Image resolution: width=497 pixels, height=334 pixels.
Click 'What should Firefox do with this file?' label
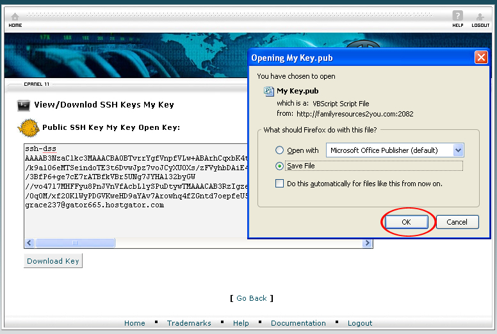click(320, 130)
